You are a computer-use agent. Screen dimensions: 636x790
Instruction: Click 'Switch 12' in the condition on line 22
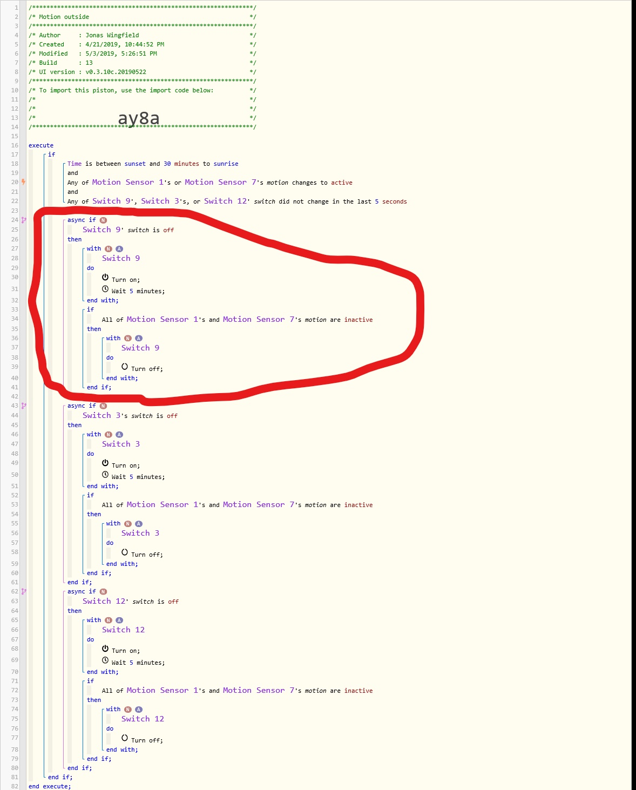pos(225,201)
